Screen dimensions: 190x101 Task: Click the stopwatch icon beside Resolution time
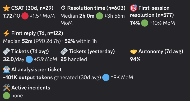pos(63,8)
